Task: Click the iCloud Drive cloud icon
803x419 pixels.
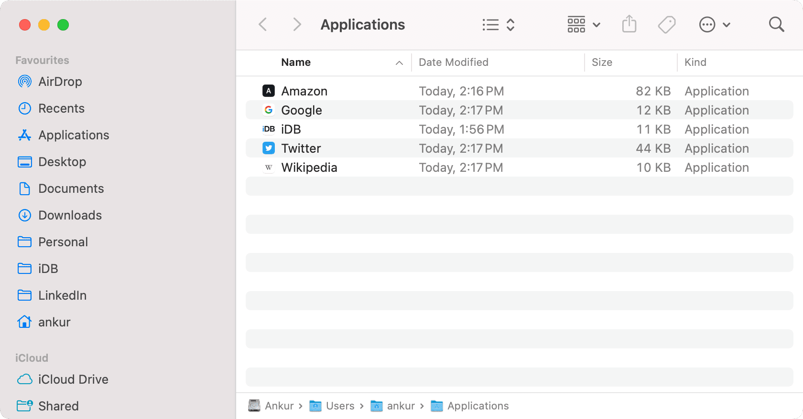Action: (x=25, y=379)
